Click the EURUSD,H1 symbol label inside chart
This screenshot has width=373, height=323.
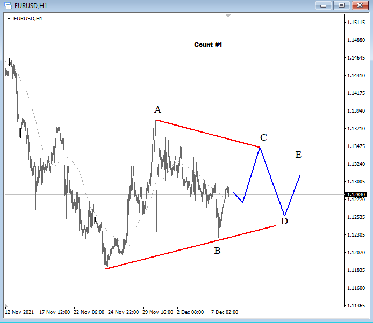tap(28, 19)
